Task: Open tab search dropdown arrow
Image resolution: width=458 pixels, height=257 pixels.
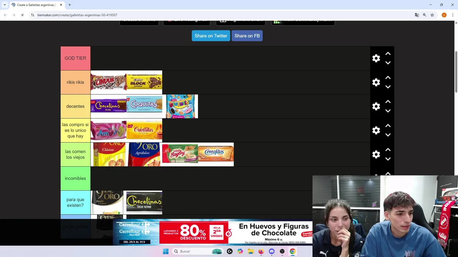Action: click(x=4, y=5)
